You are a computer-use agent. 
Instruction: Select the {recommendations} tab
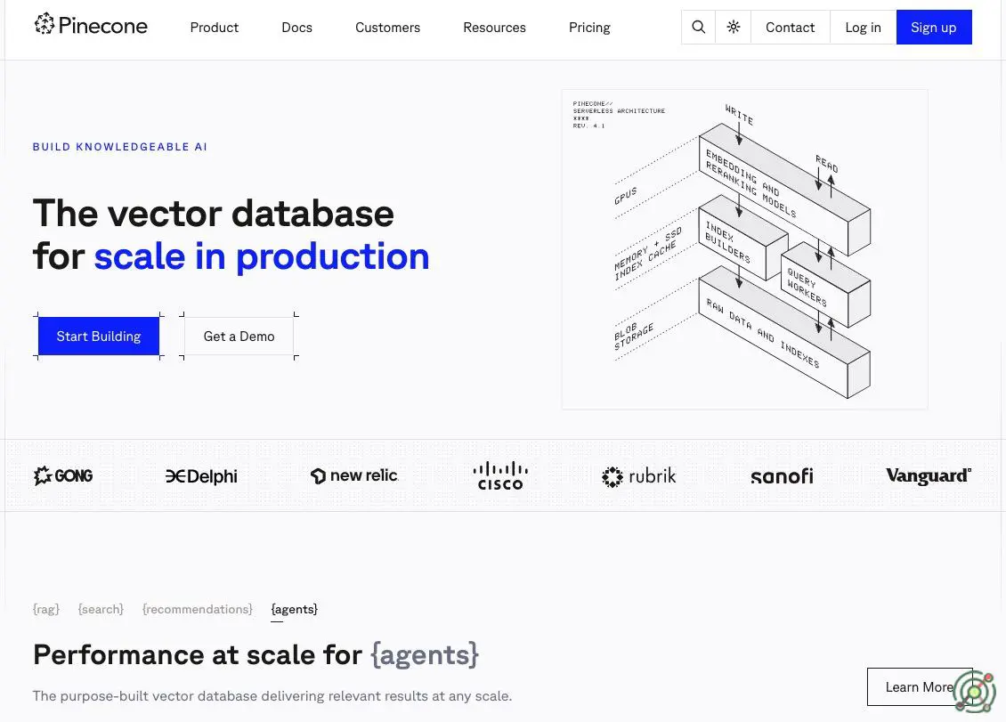pyautogui.click(x=198, y=609)
